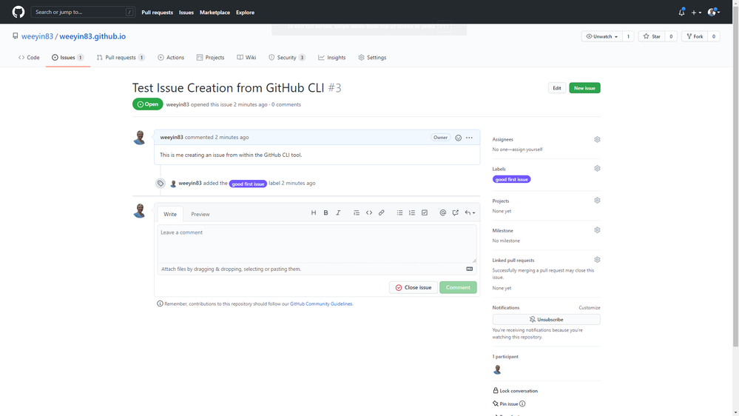Open the Projects gear in sidebar
This screenshot has height=416, width=739.
(597, 201)
